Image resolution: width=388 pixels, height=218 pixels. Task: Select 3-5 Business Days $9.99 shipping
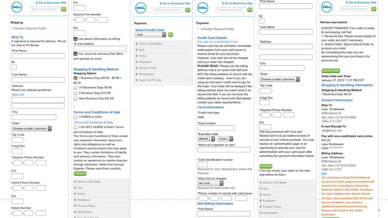tap(75, 87)
